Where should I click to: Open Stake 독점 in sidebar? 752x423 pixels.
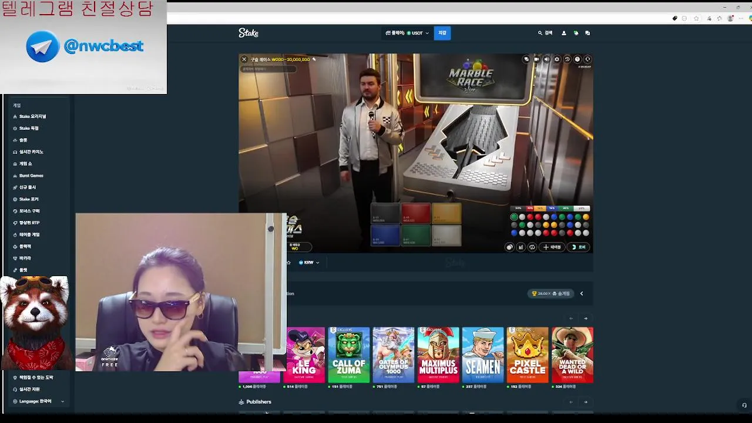coord(29,128)
